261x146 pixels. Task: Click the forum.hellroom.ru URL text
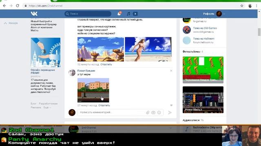click(x=203, y=42)
